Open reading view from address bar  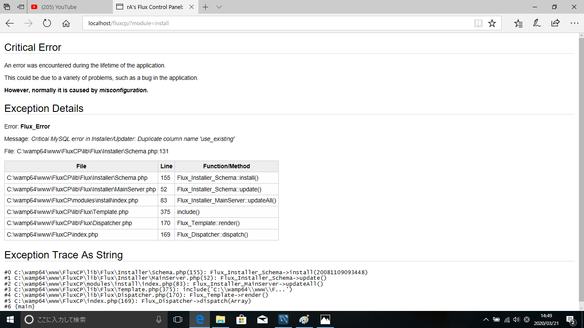[x=478, y=23]
